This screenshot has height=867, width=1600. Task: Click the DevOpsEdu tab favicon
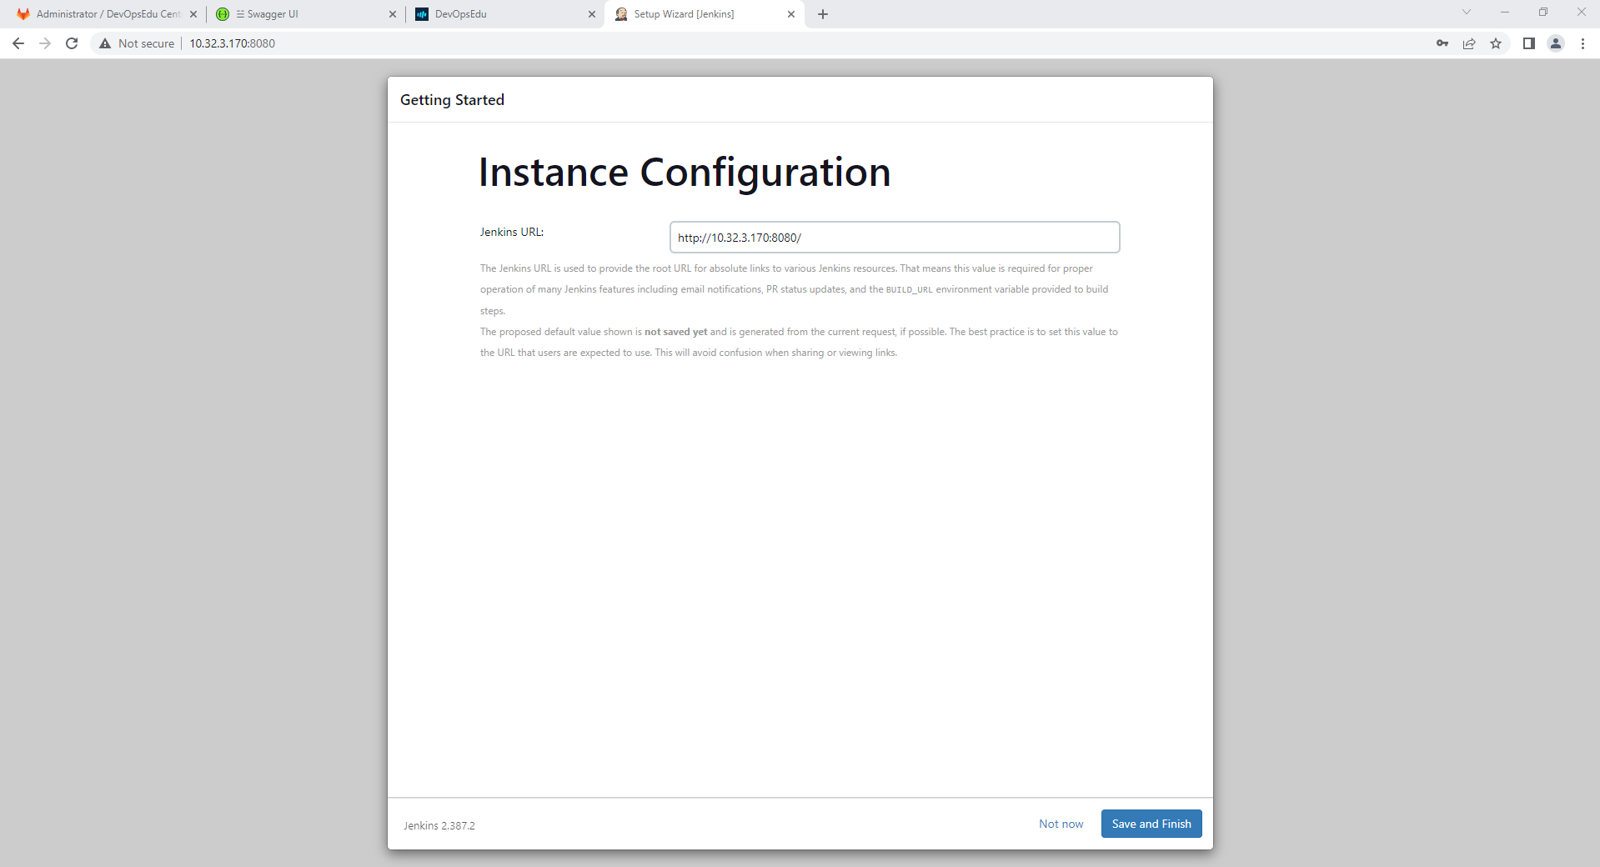(422, 14)
